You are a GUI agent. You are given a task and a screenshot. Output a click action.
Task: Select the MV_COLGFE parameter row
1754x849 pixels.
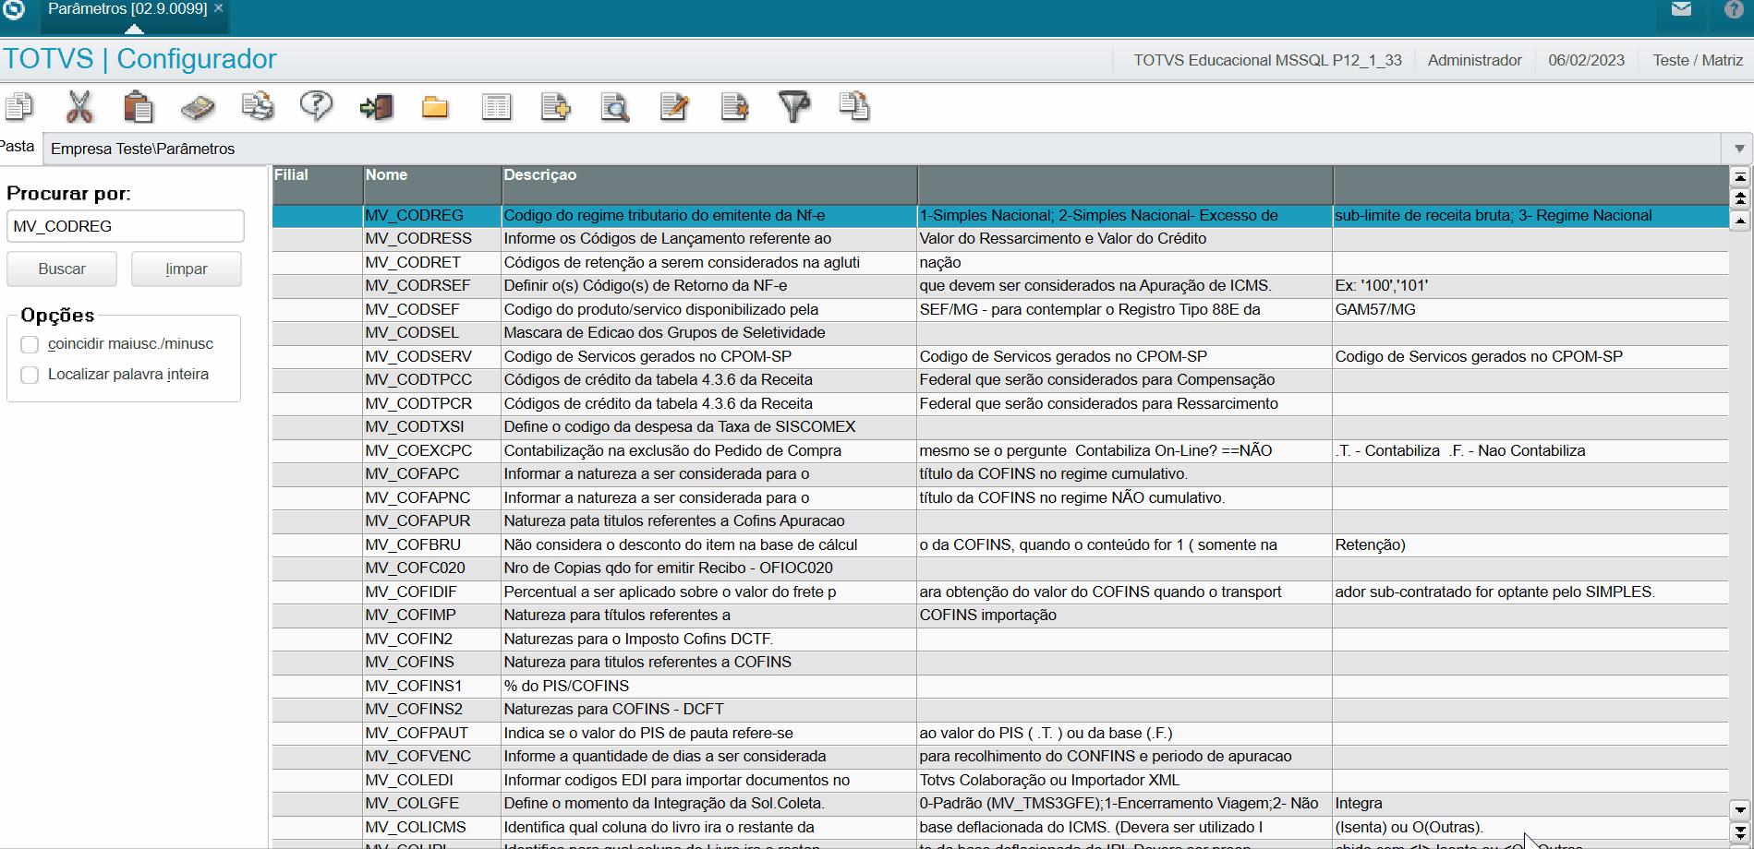click(1000, 804)
